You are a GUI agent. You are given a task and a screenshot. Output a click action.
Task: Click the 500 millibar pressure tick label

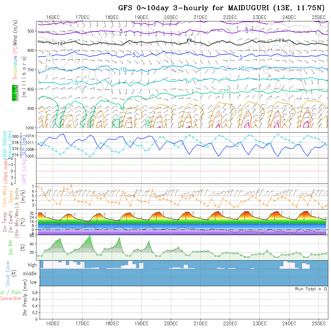point(31,31)
